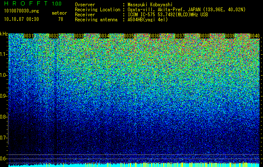Select the filename 1010070030.png

22,11
